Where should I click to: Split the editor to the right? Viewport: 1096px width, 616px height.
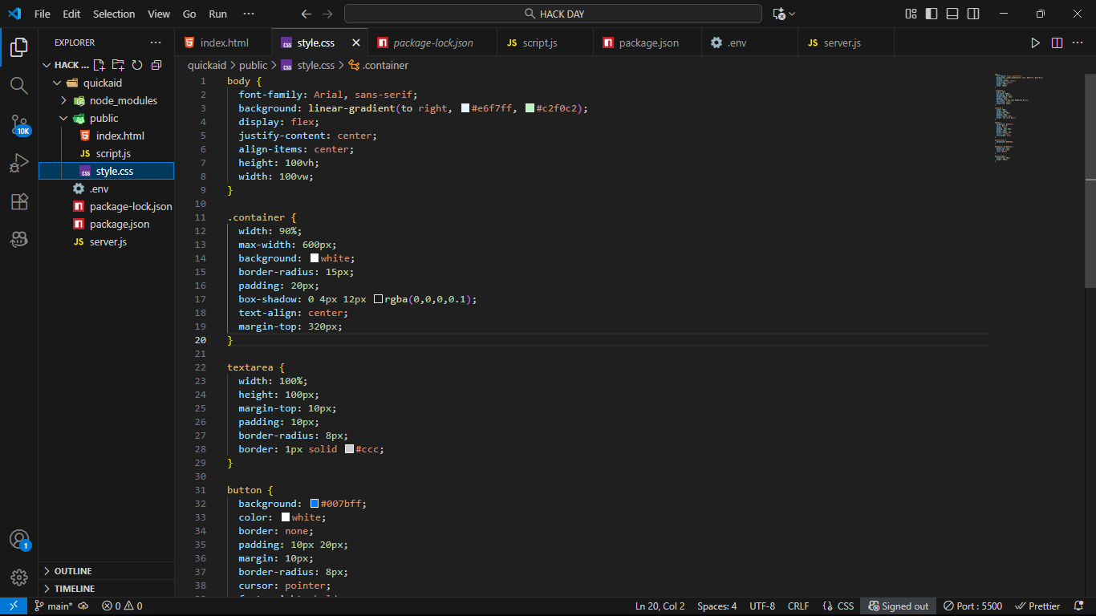click(1057, 43)
